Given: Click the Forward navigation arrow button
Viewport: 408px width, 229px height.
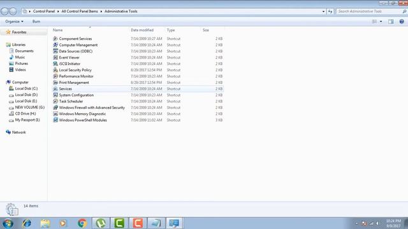Looking at the screenshot, I should pyautogui.click(x=13, y=11).
